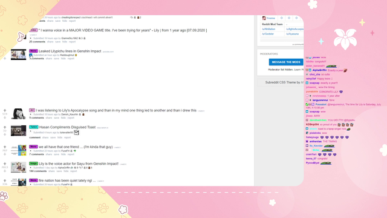Open 'I wanna voice in a MAJOR VIDEO GAME' post
387x218 pixels.
(123, 30)
